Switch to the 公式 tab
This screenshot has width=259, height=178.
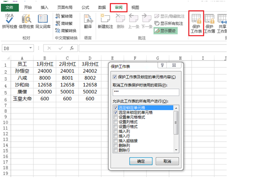click(85, 7)
